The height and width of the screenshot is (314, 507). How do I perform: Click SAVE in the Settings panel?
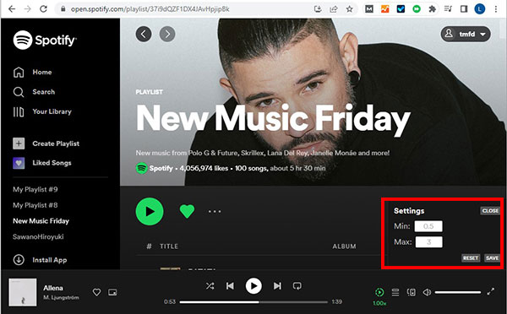(x=492, y=257)
